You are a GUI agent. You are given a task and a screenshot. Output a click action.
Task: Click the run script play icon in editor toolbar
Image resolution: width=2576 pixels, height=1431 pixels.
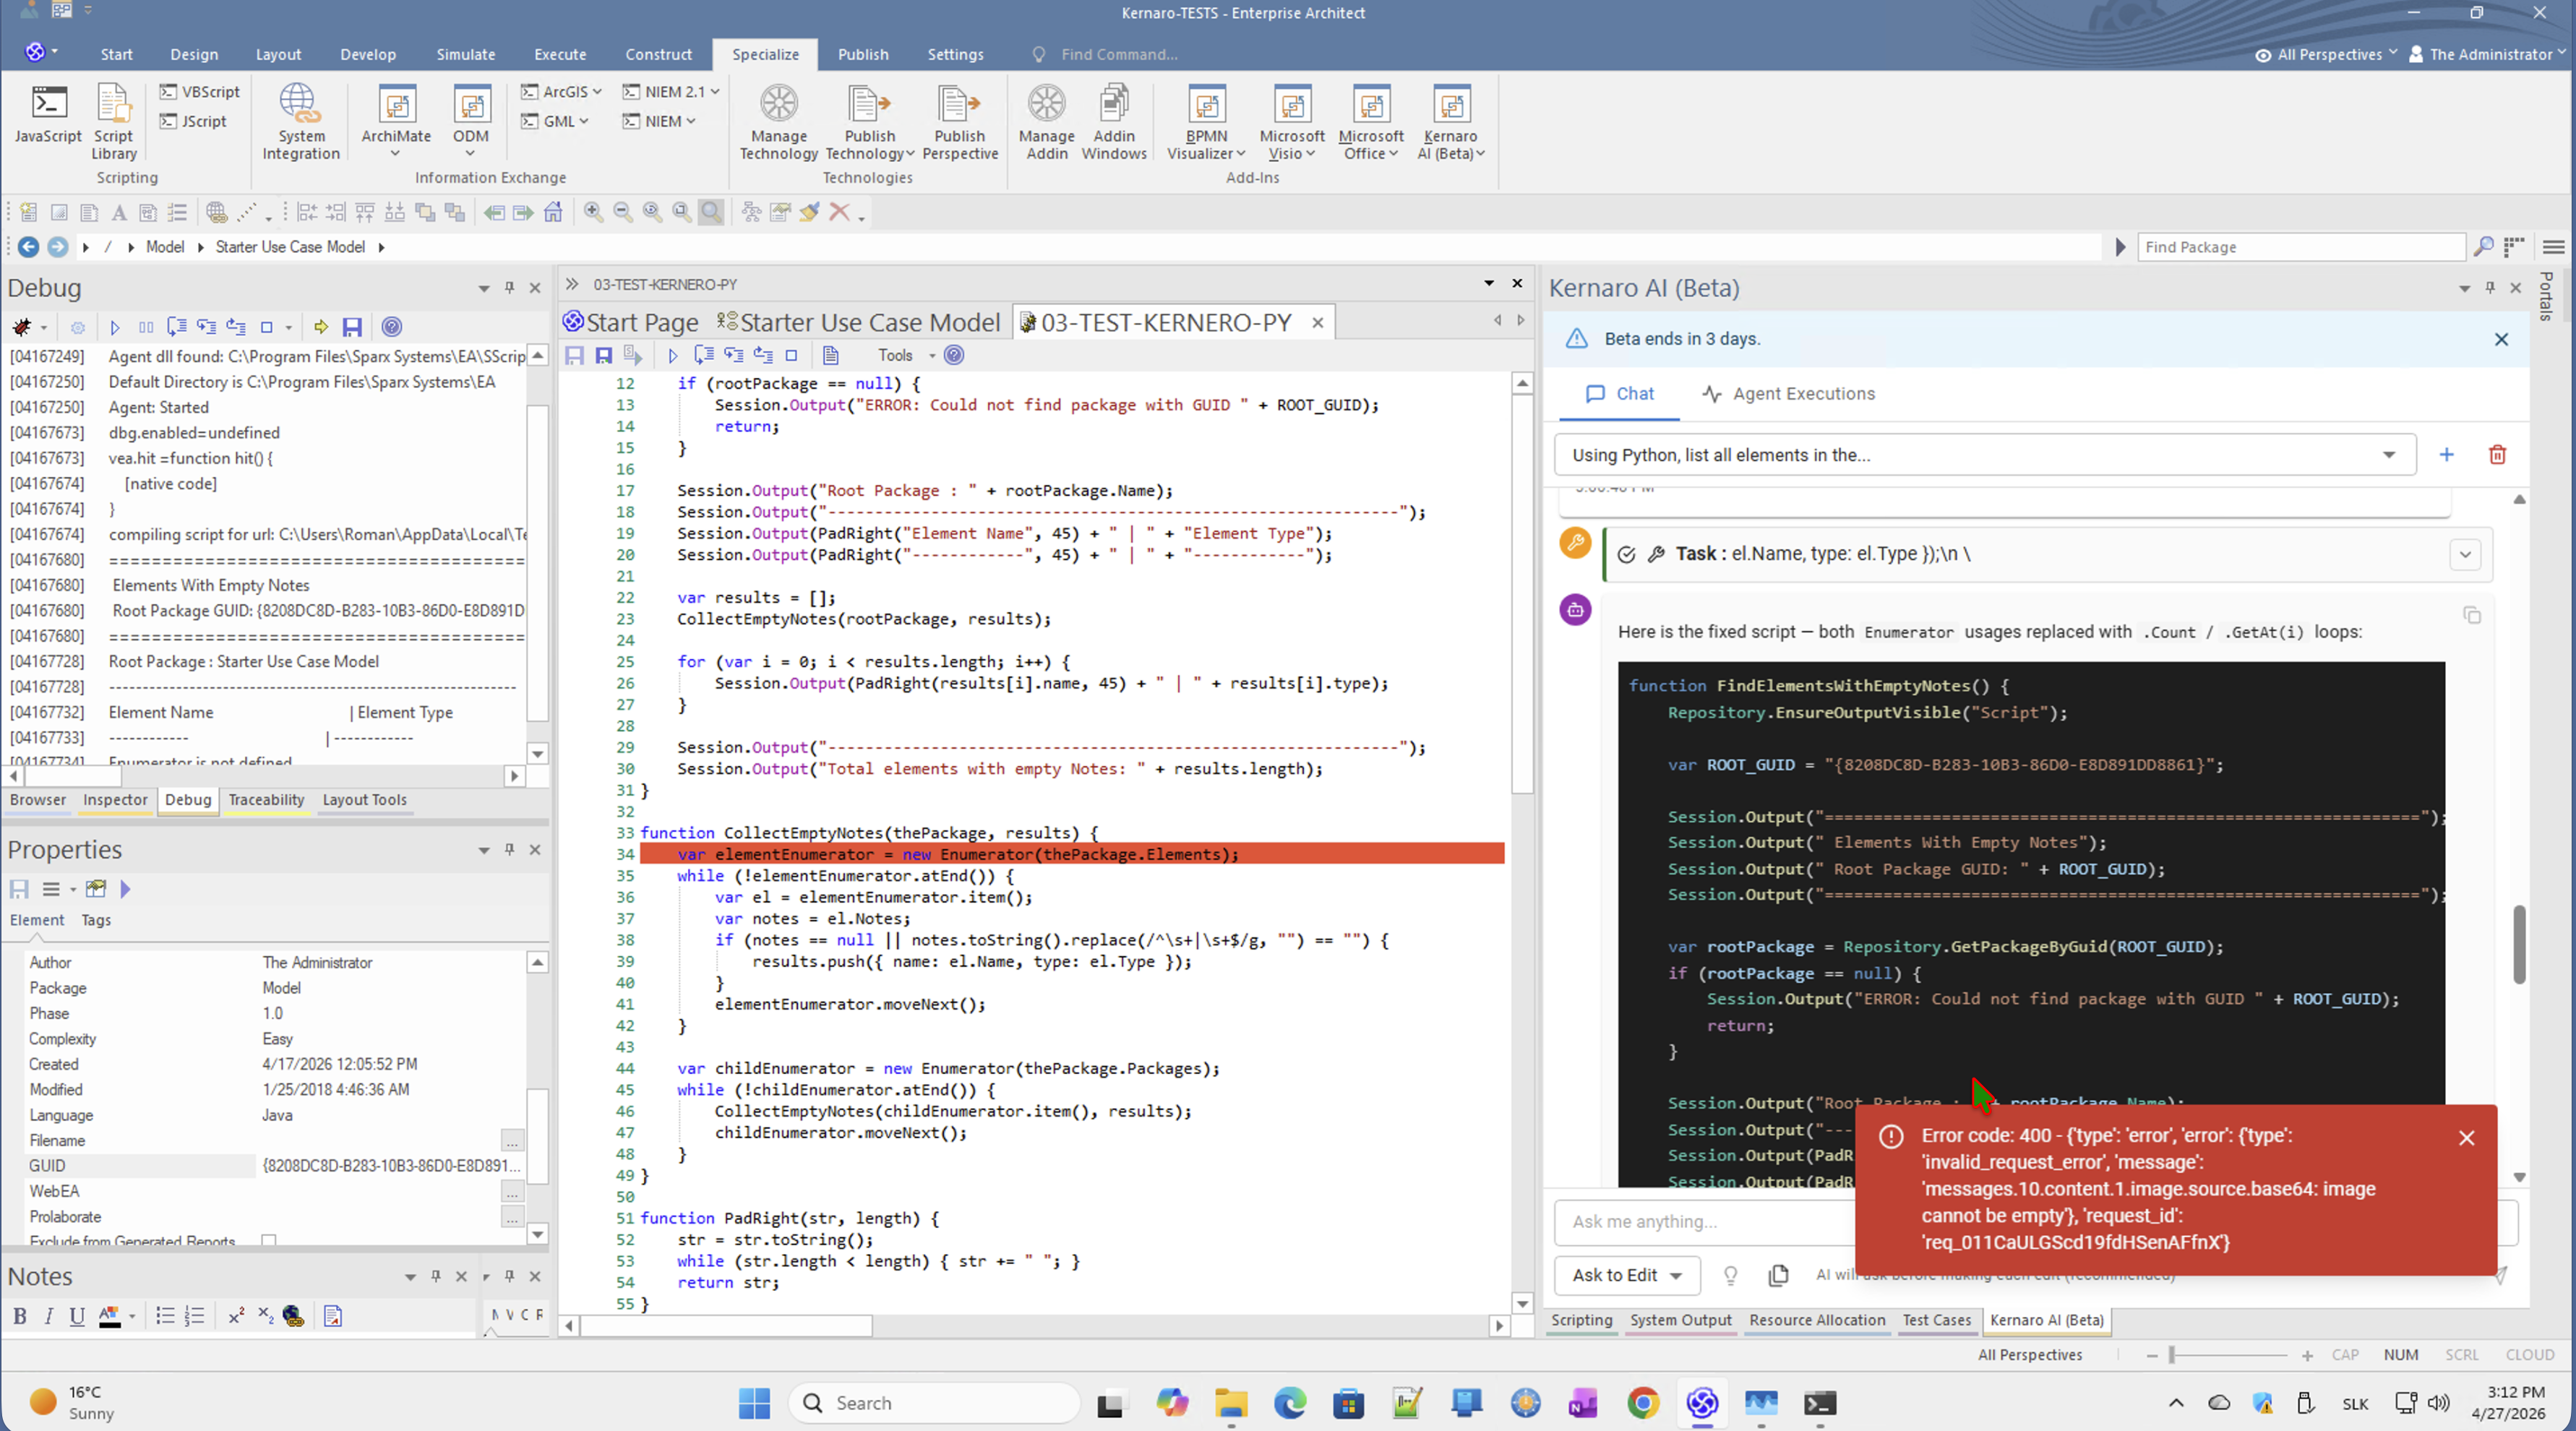coord(672,355)
